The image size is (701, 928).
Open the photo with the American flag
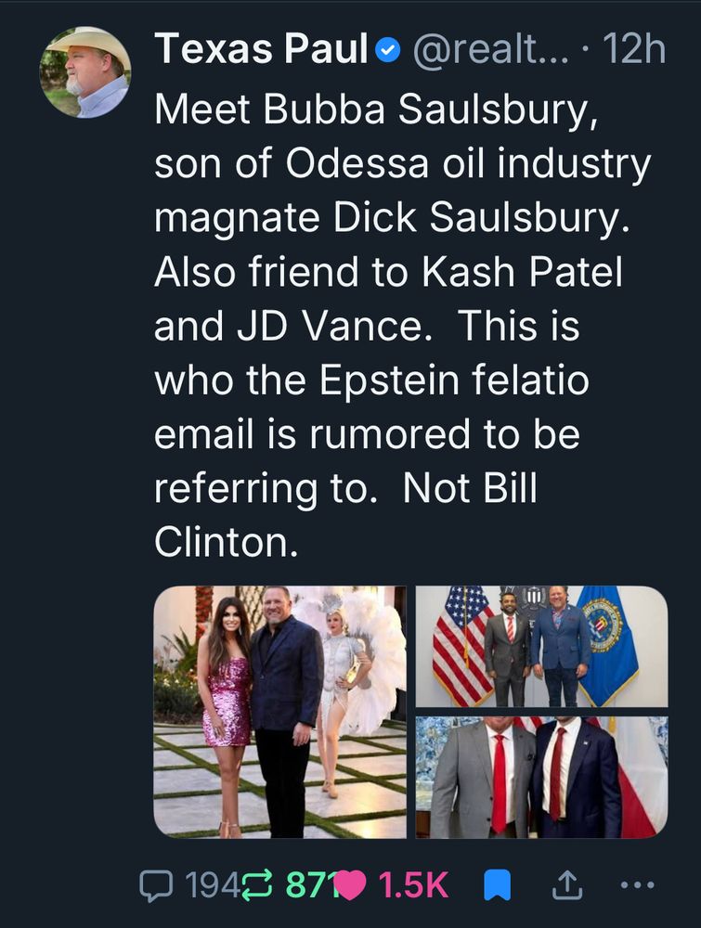[x=541, y=647]
